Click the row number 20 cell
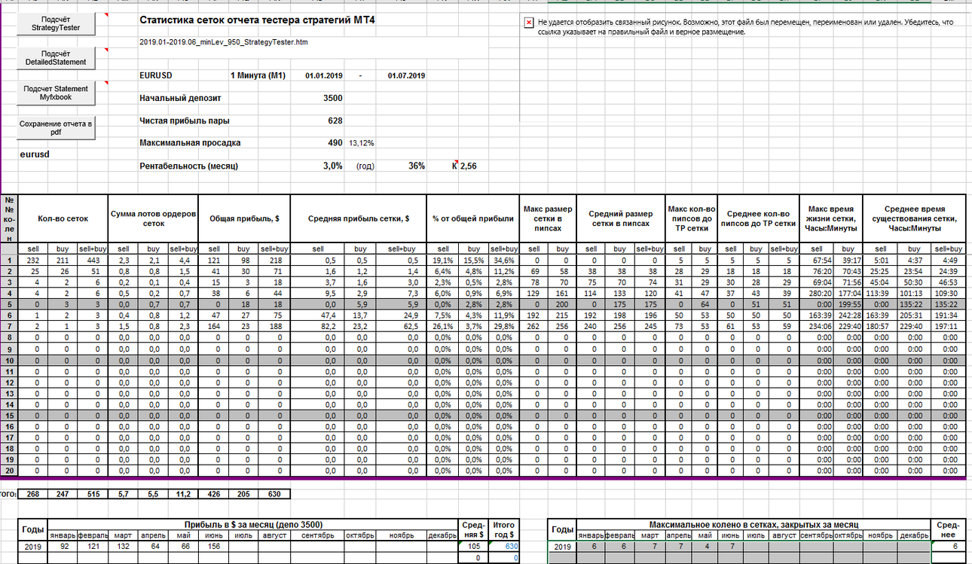 point(10,471)
